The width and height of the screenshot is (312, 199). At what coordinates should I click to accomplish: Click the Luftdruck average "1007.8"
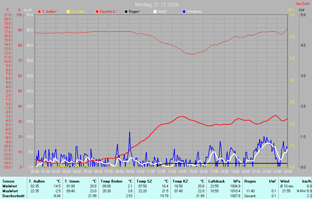(235, 196)
